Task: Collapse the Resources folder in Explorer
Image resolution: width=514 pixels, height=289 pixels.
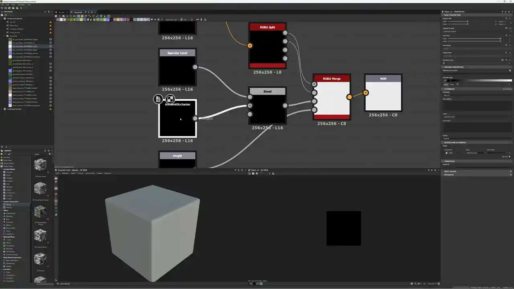Action: coord(5,36)
